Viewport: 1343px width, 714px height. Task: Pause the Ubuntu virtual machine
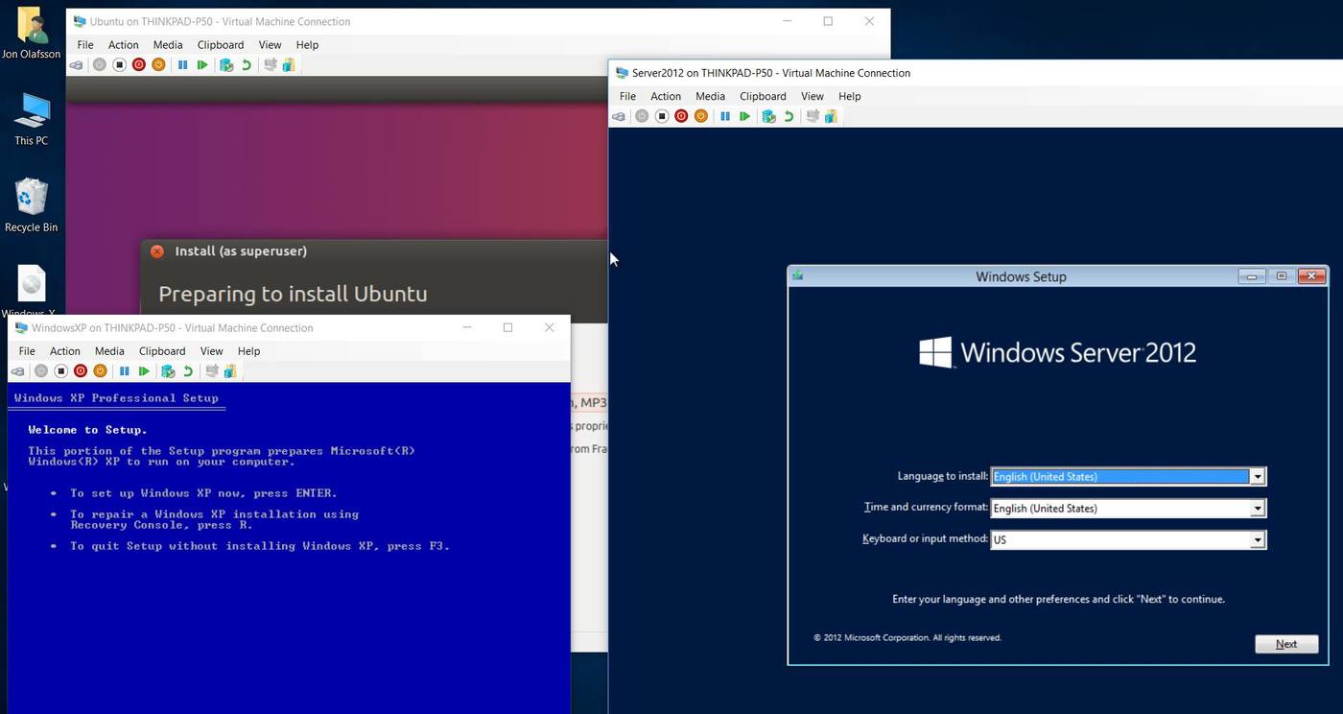[182, 65]
